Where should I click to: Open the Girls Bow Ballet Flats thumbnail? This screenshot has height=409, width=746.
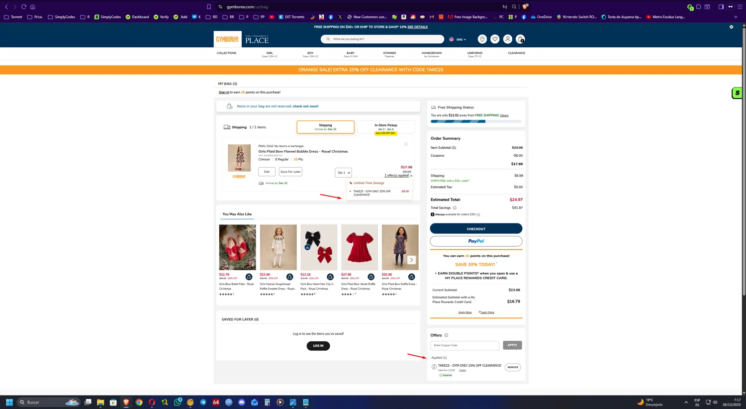coord(238,247)
